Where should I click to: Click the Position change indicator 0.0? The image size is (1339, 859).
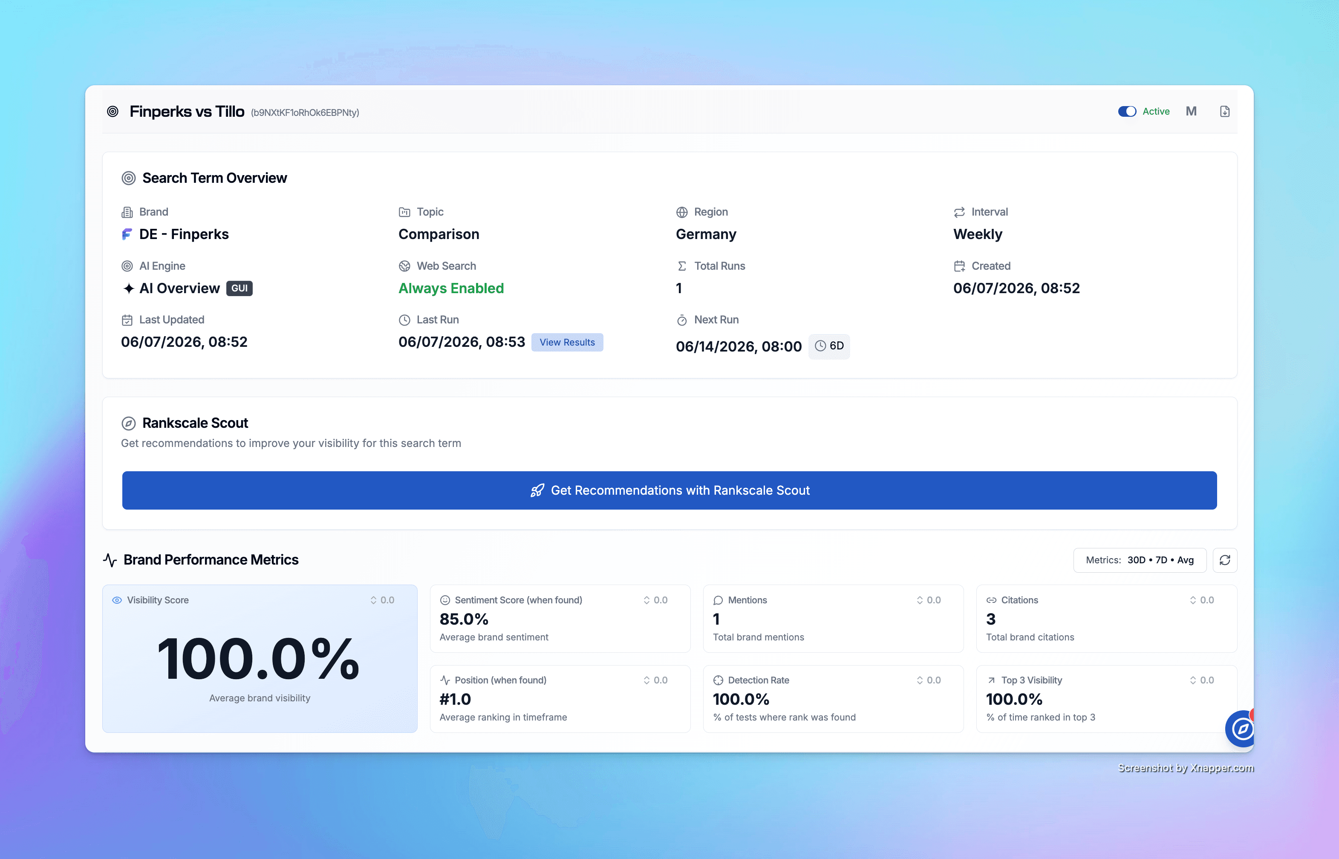click(655, 680)
